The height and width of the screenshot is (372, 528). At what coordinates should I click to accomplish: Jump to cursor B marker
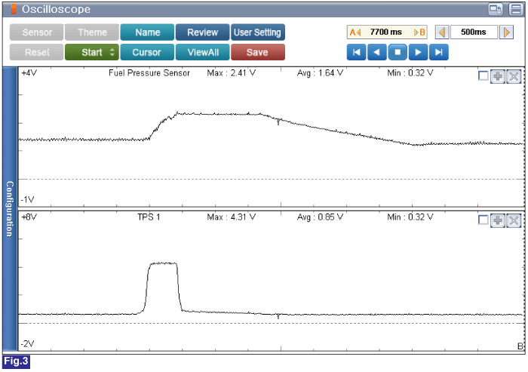coord(419,32)
